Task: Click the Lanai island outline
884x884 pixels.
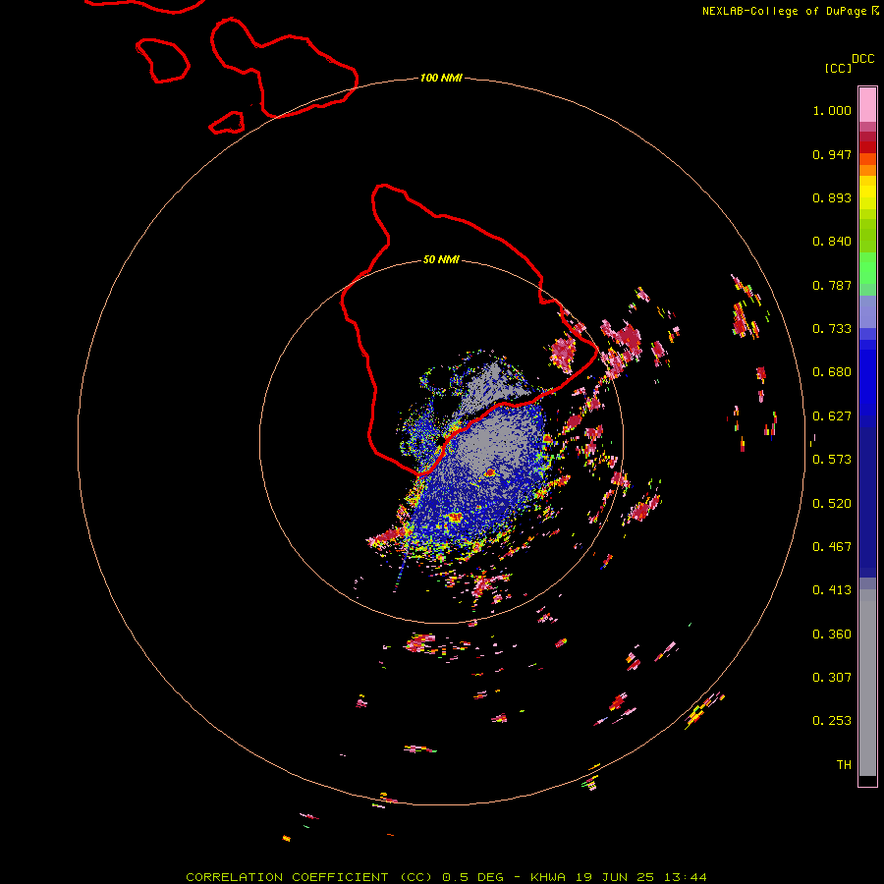Action: click(162, 61)
